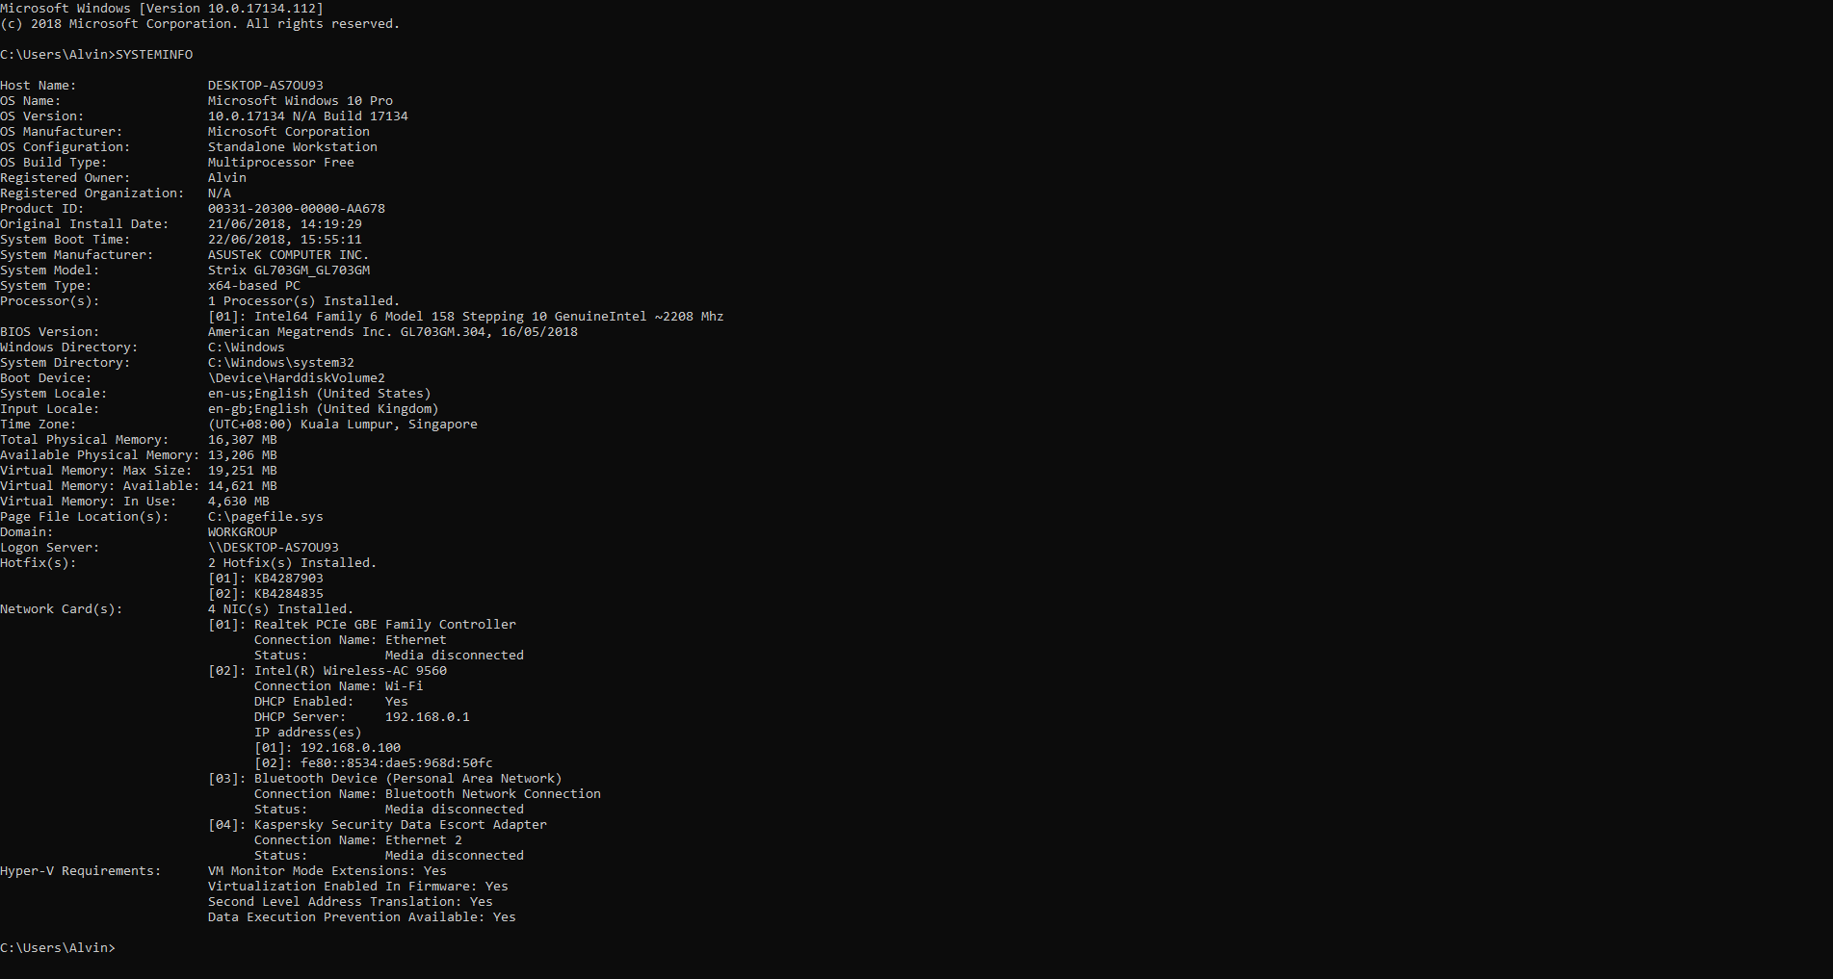Click the Intel64 Family 6 processor line

466,317
